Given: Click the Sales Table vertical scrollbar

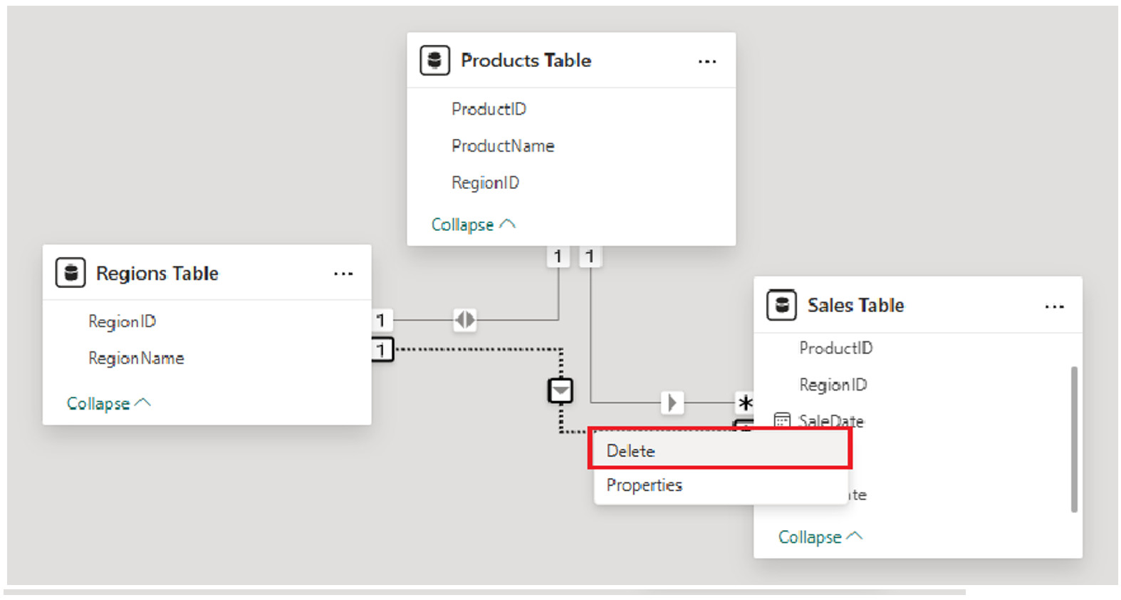Looking at the screenshot, I should pyautogui.click(x=1074, y=438).
